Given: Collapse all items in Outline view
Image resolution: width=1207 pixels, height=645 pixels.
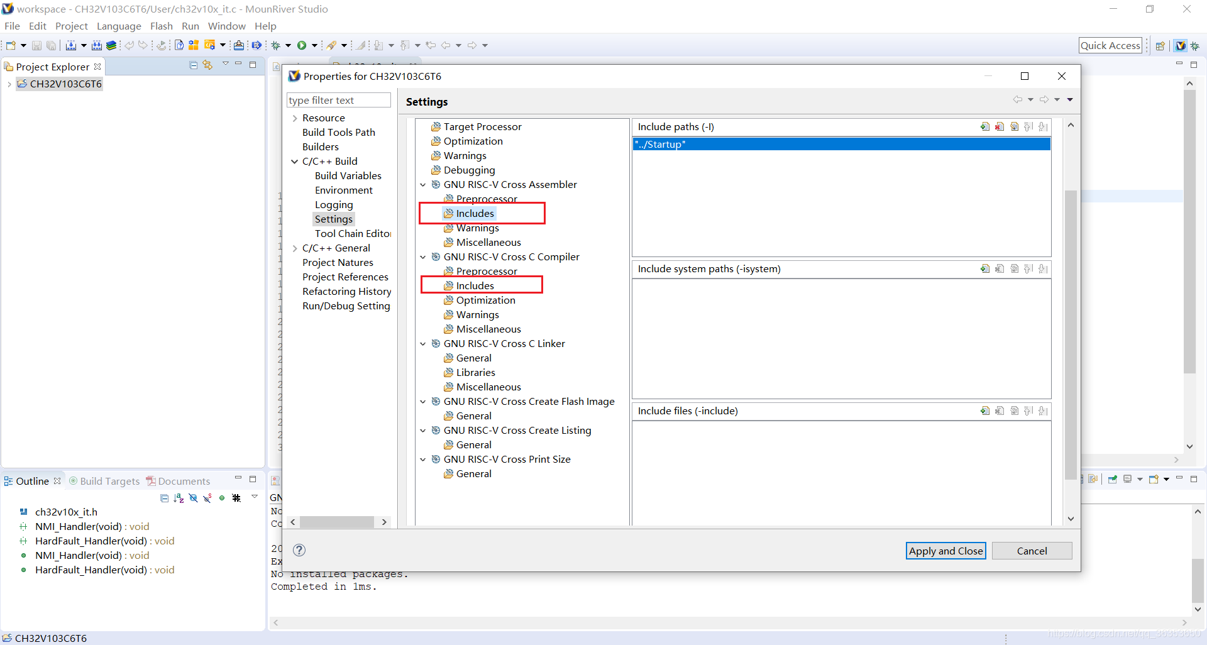Looking at the screenshot, I should [x=164, y=498].
